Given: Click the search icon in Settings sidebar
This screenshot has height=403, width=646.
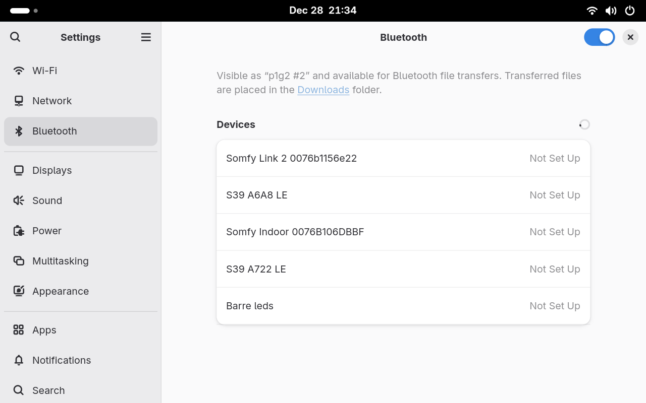Looking at the screenshot, I should pos(15,37).
